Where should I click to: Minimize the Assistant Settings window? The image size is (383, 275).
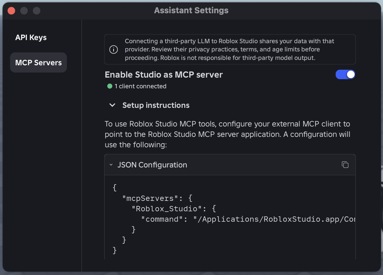24,11
